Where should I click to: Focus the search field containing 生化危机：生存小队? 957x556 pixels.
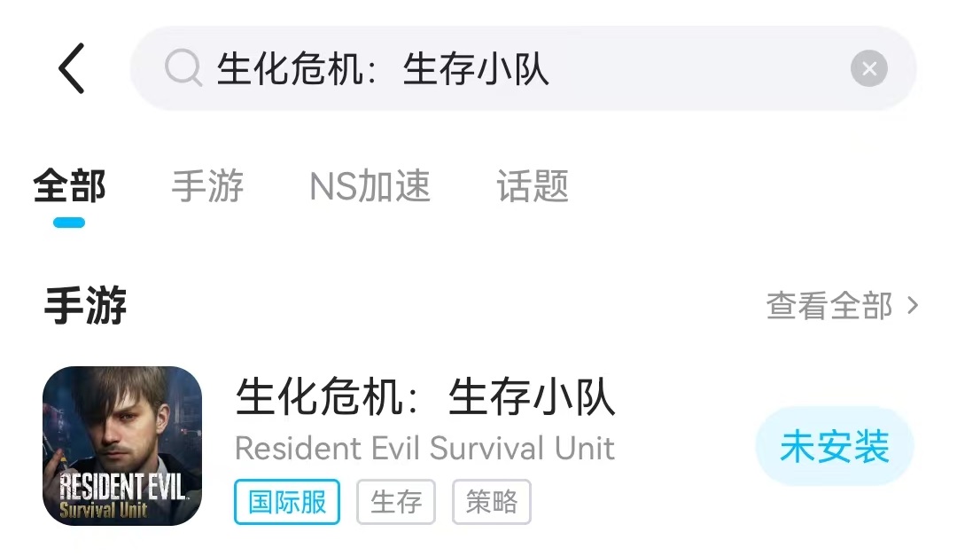523,68
